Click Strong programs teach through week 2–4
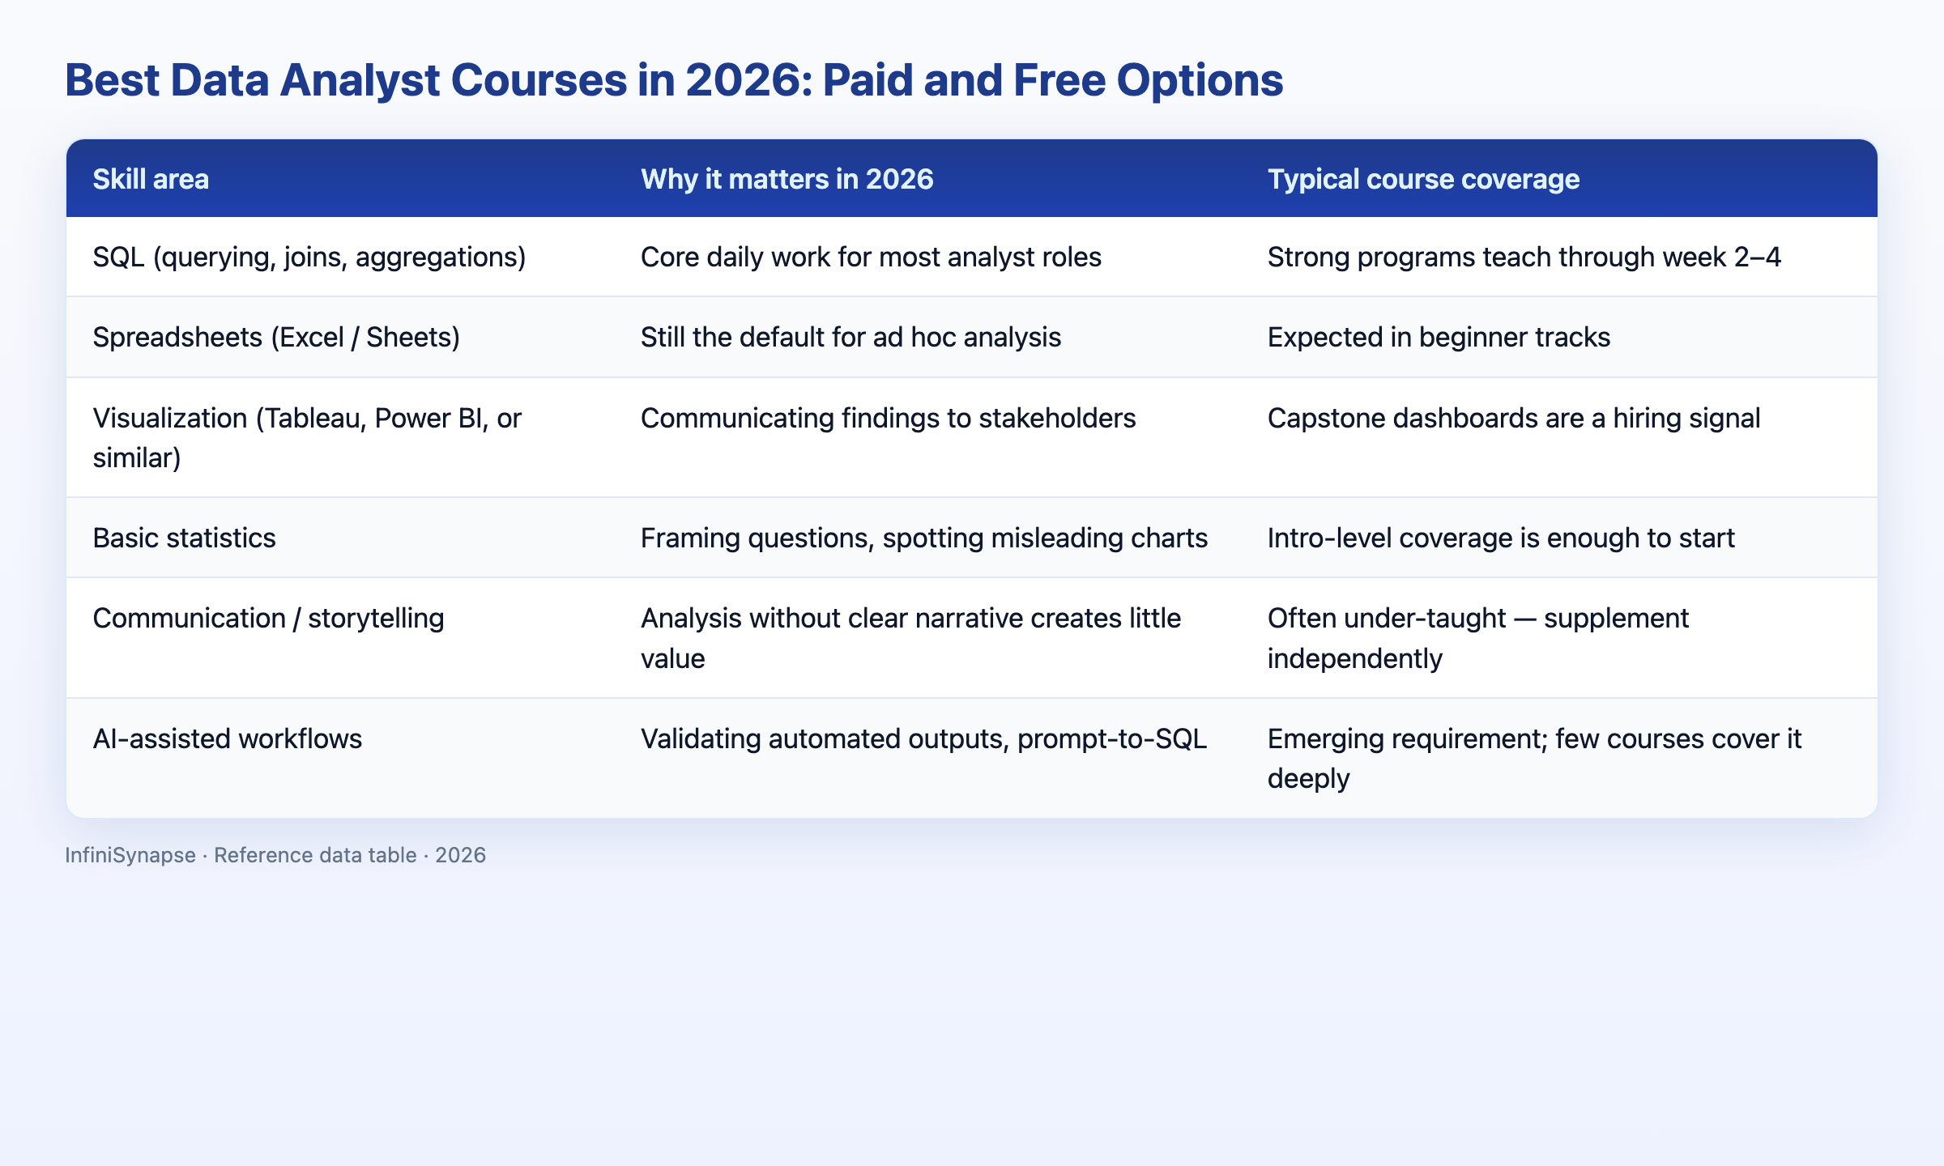This screenshot has height=1166, width=1944. 1524,257
